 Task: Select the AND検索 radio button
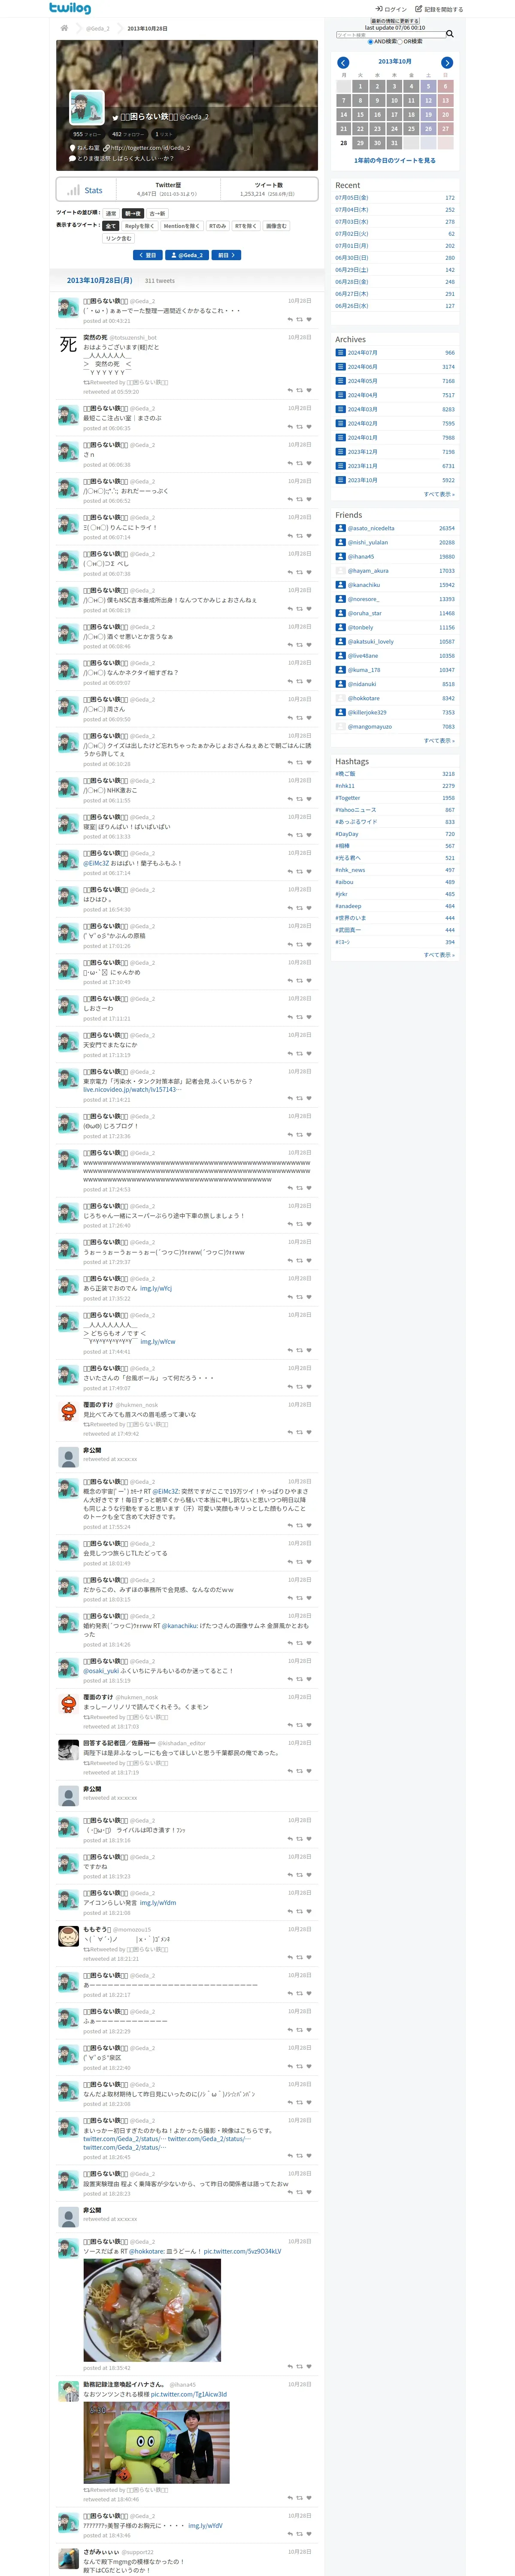point(370,42)
